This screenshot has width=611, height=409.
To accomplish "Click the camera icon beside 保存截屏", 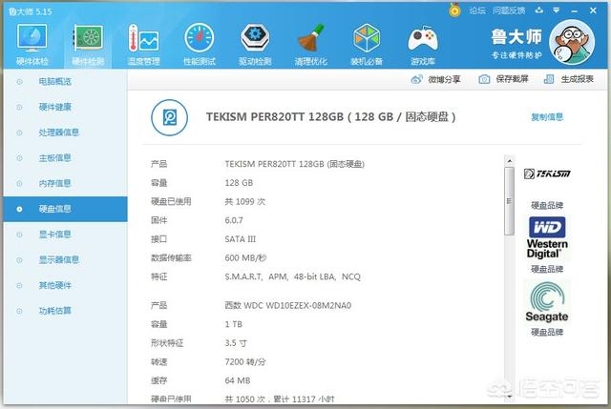I will pos(484,79).
